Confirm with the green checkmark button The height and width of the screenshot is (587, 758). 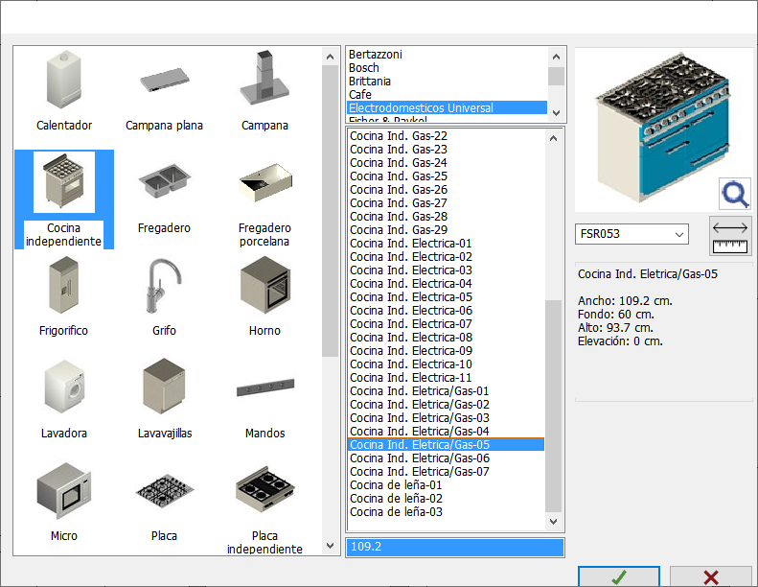(x=619, y=576)
